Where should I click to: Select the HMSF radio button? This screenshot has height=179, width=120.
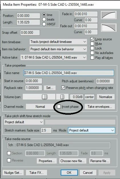pos(44,24)
